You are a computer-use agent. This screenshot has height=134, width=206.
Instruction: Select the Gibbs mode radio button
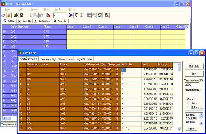[x=188, y=103]
